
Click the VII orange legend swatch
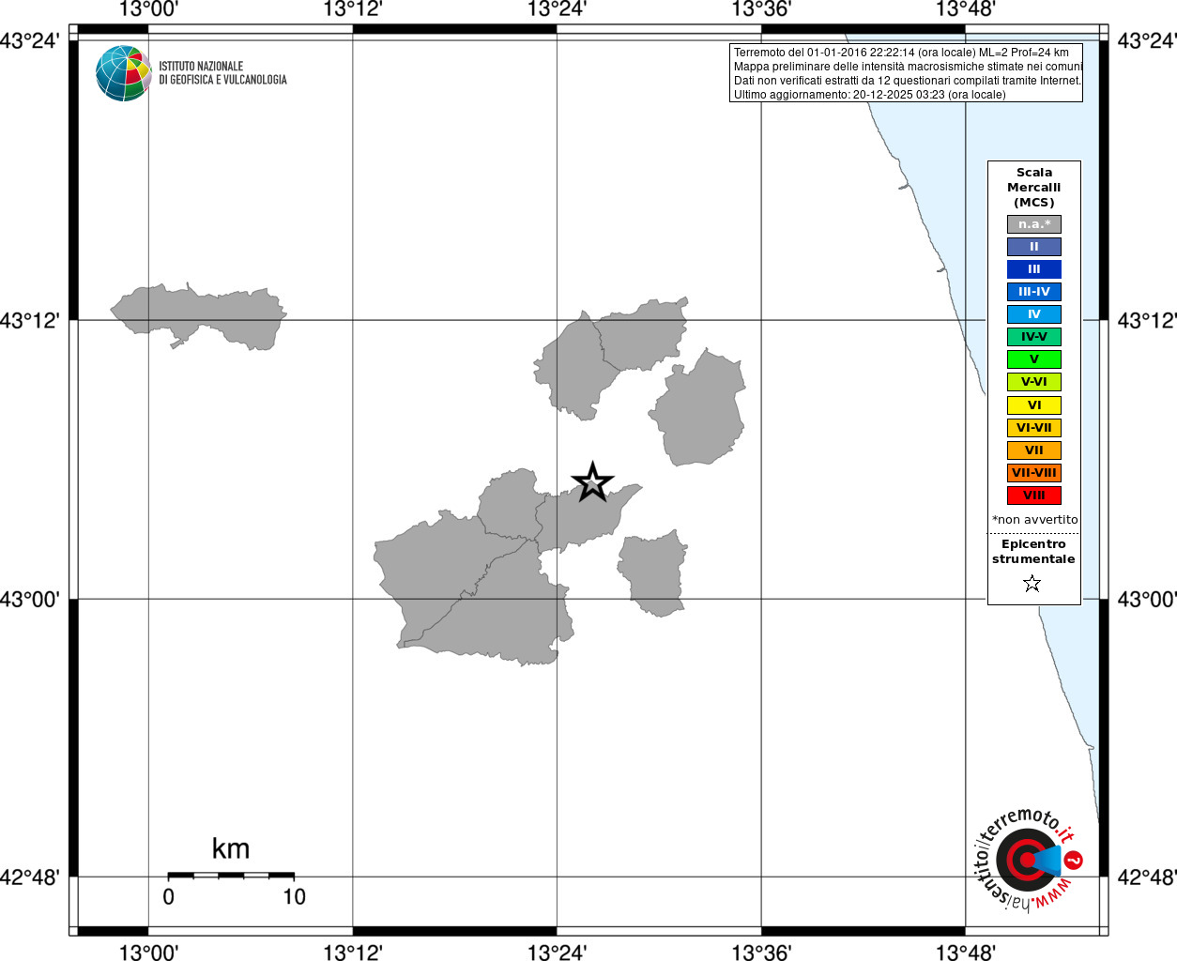click(1034, 450)
